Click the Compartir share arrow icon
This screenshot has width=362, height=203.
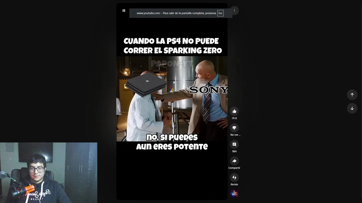pyautogui.click(x=234, y=161)
